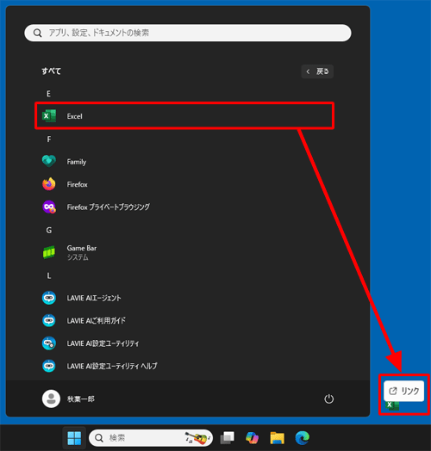Viewport: 431px width, 451px height.
Task: Click the taskbar 検索 search box
Action: [x=151, y=438]
